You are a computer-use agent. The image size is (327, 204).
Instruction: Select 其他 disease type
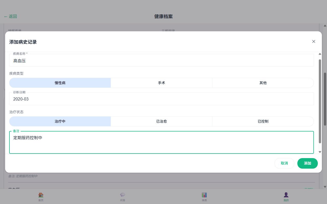pos(263,83)
